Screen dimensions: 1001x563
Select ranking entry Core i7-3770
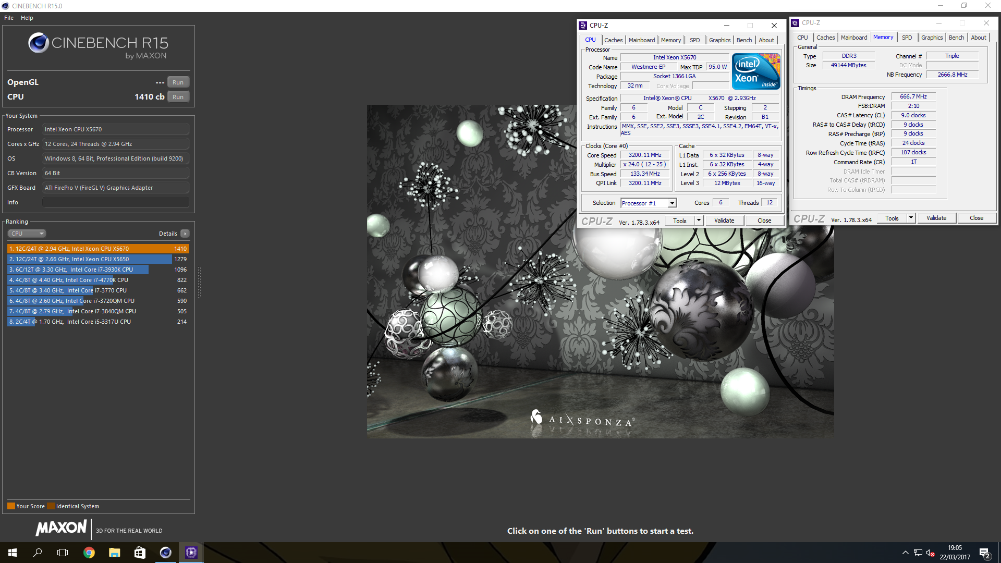coord(98,290)
